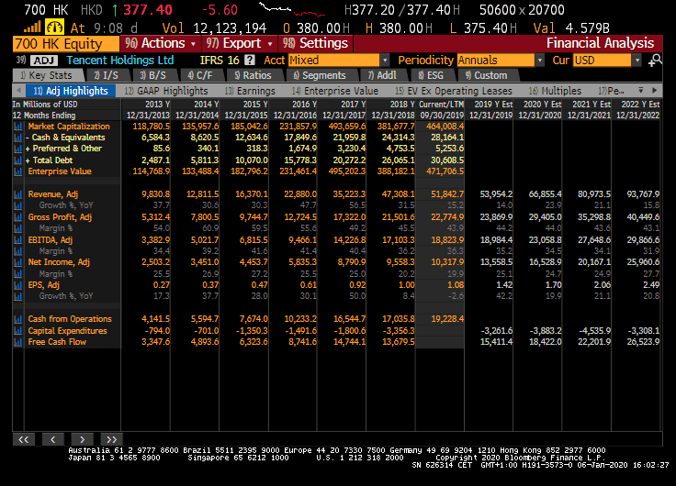Click the IFRS 16 help question-mark icon

click(x=249, y=61)
